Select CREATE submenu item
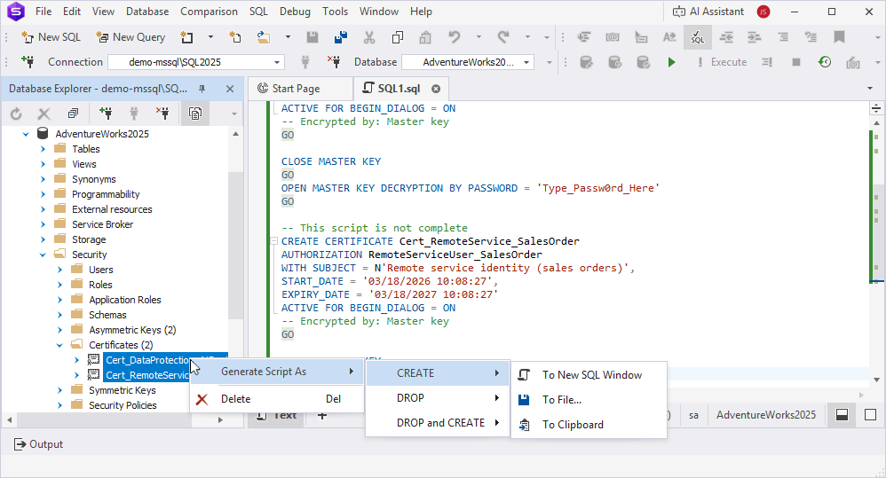Screen dimensions: 886x478 [438, 373]
